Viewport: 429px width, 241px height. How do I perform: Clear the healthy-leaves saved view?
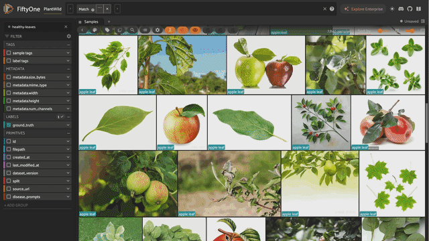(66, 27)
